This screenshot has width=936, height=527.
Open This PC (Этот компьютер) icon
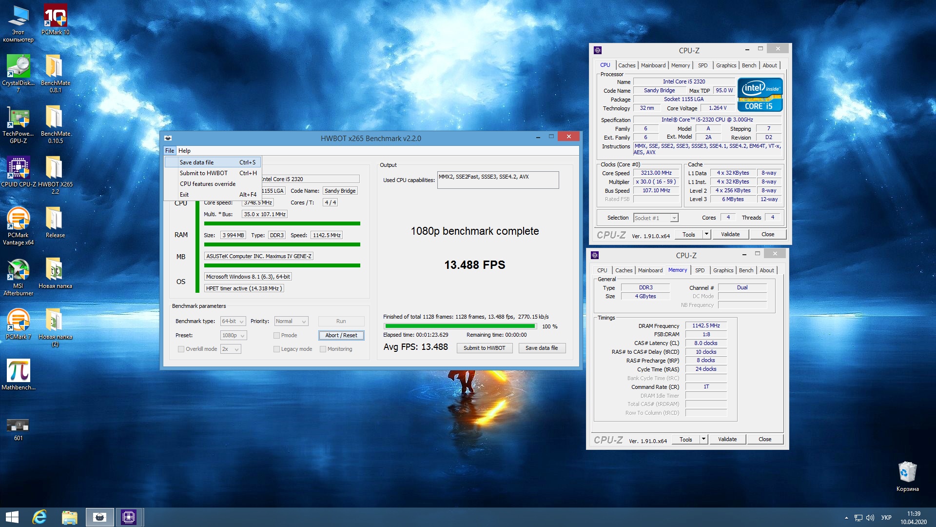pyautogui.click(x=18, y=23)
